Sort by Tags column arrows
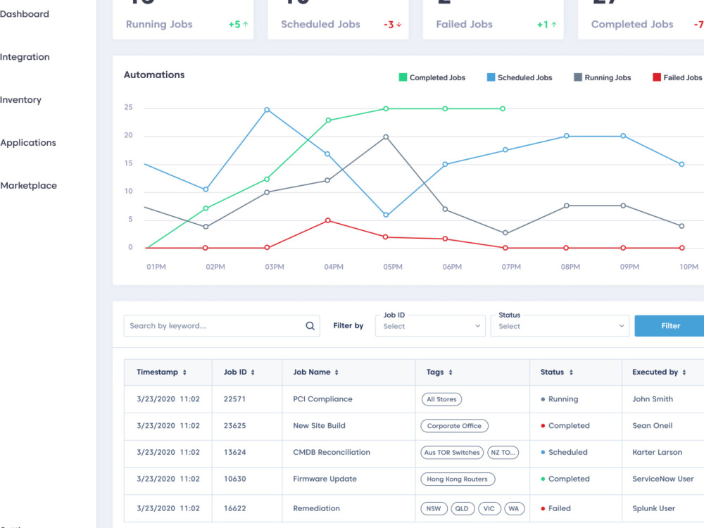The height and width of the screenshot is (528, 704). click(x=451, y=372)
